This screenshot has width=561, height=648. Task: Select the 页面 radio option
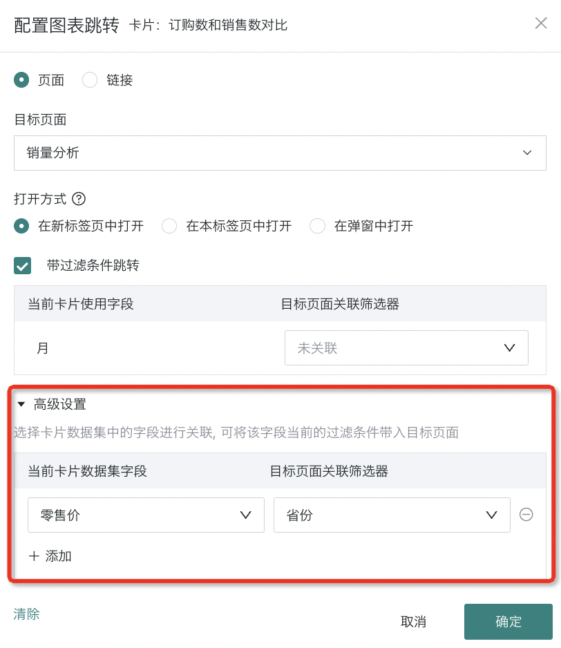(21, 79)
